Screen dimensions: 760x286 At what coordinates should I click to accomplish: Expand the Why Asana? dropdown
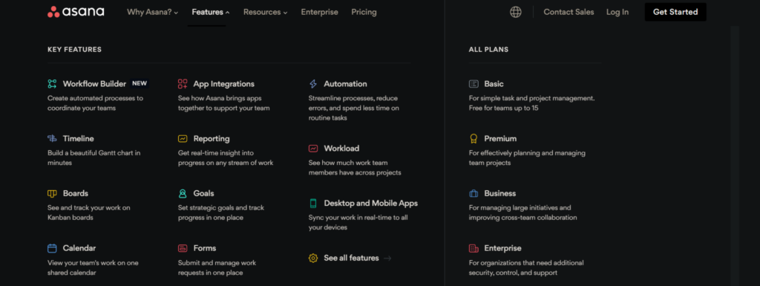click(152, 12)
